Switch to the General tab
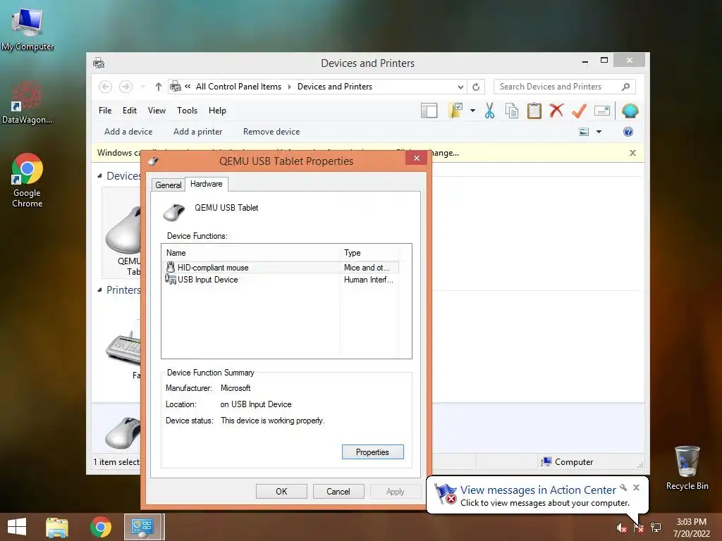 [168, 185]
